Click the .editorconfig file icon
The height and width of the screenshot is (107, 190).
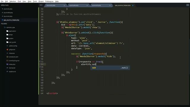coord(7,46)
